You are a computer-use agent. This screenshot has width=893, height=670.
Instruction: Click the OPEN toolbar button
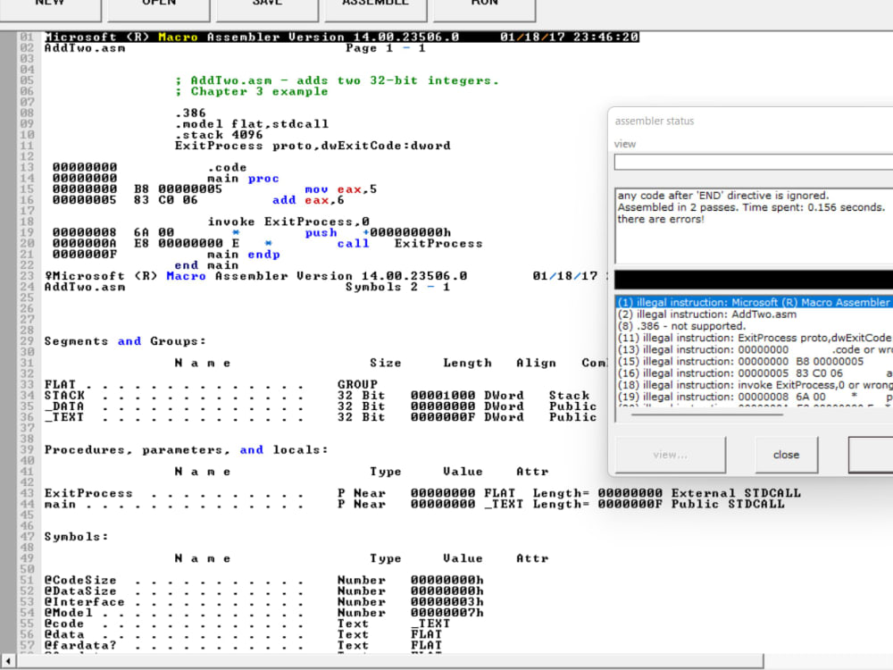(159, 9)
